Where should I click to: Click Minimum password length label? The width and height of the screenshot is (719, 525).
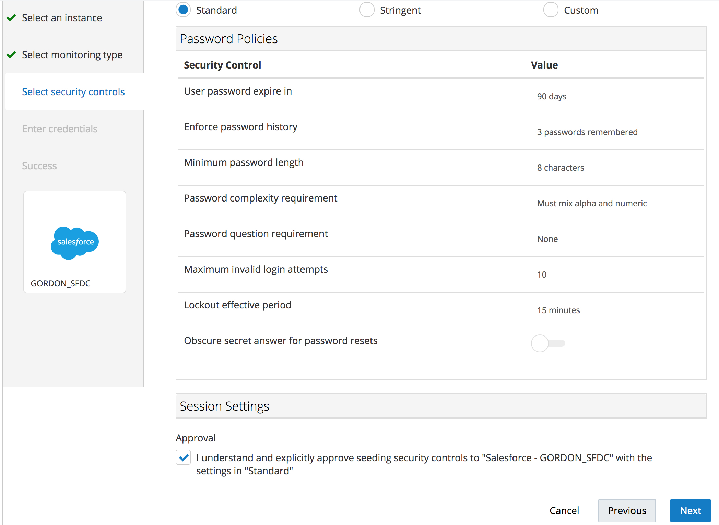coord(244,162)
